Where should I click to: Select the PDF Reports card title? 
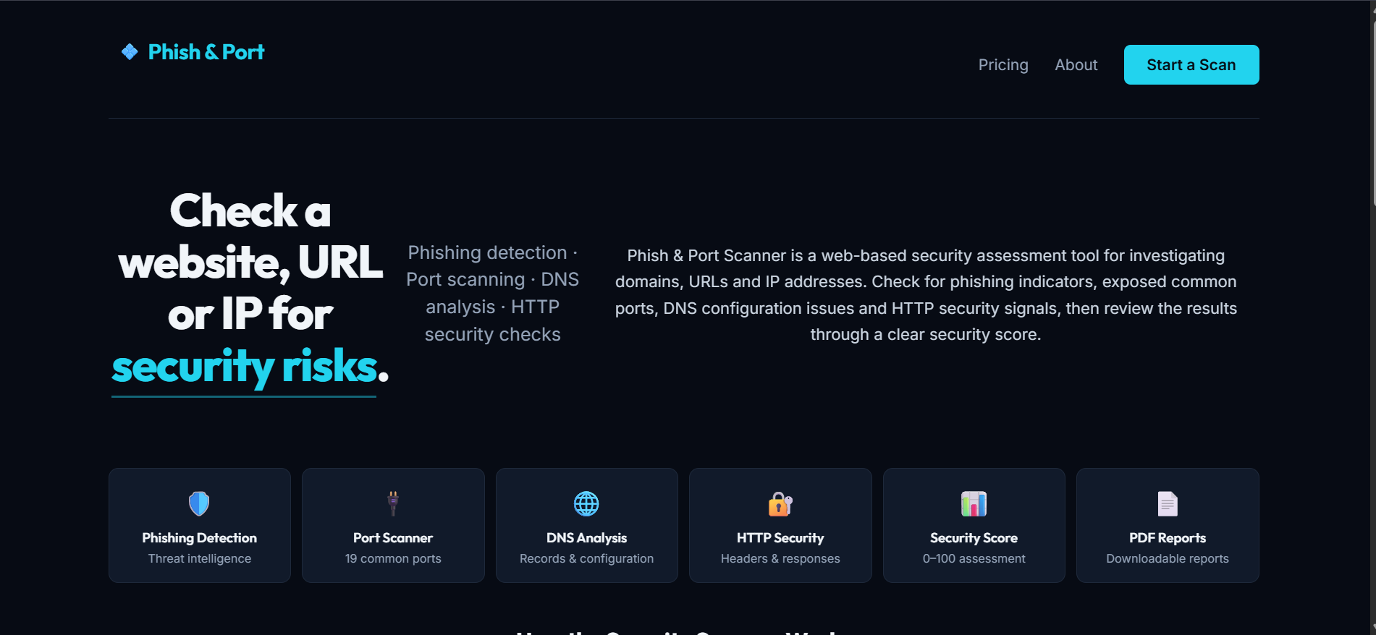point(1168,538)
